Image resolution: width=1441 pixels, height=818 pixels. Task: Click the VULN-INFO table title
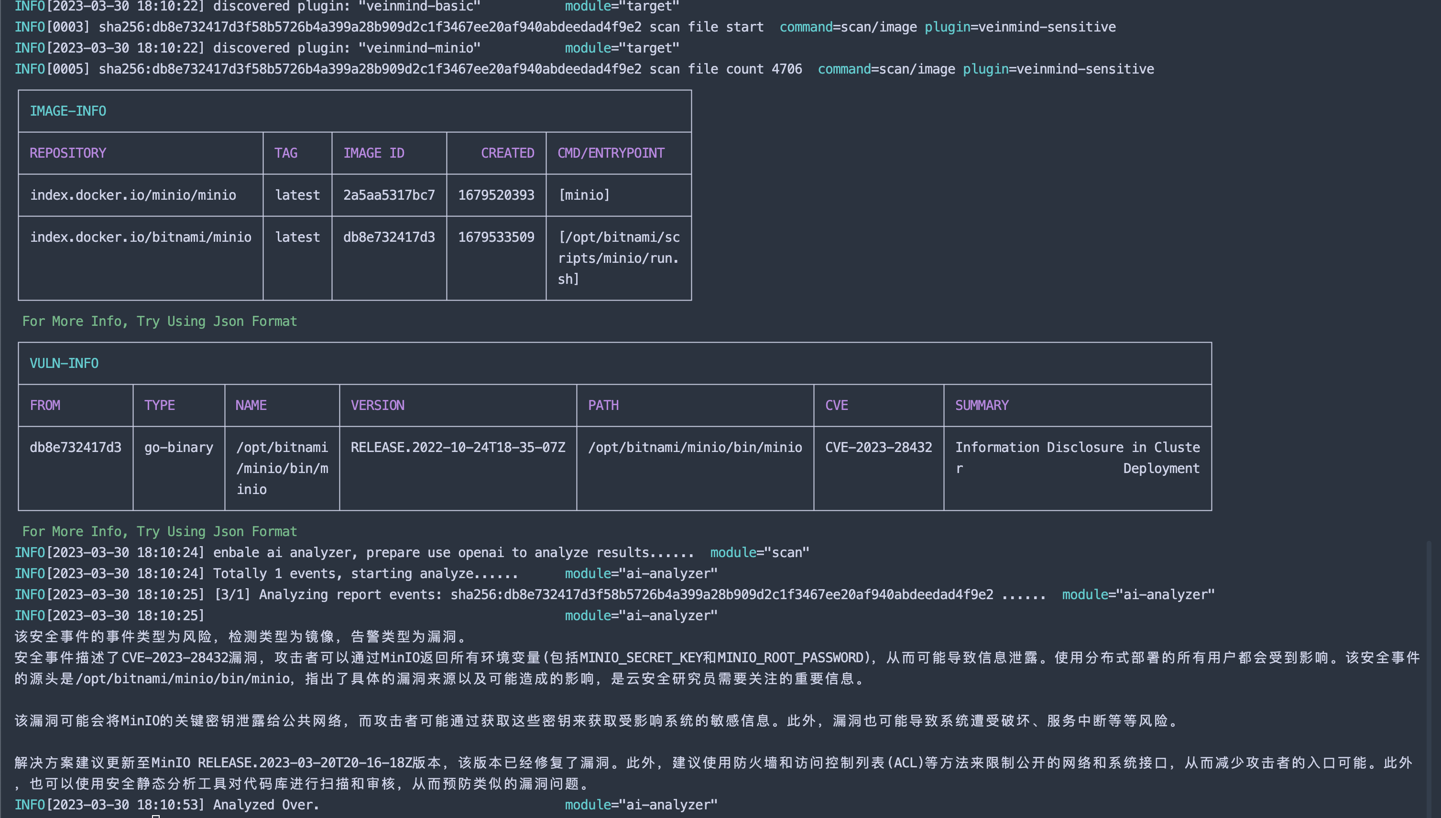pyautogui.click(x=64, y=364)
